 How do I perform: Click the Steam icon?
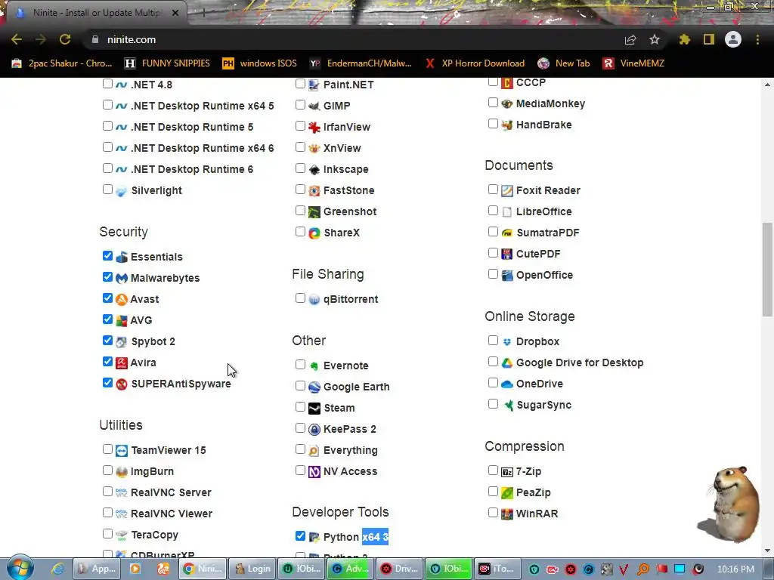click(314, 409)
